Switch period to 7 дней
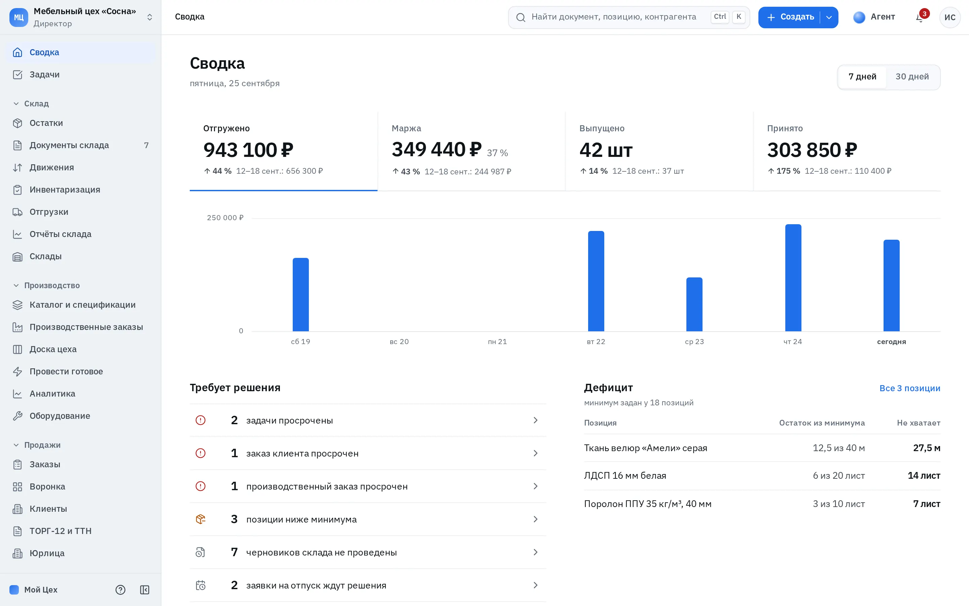 pos(862,77)
